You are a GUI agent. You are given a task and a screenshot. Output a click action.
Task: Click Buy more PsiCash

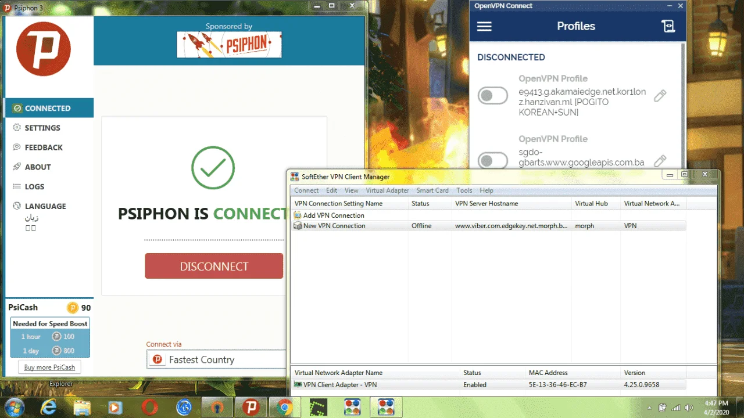click(x=49, y=367)
